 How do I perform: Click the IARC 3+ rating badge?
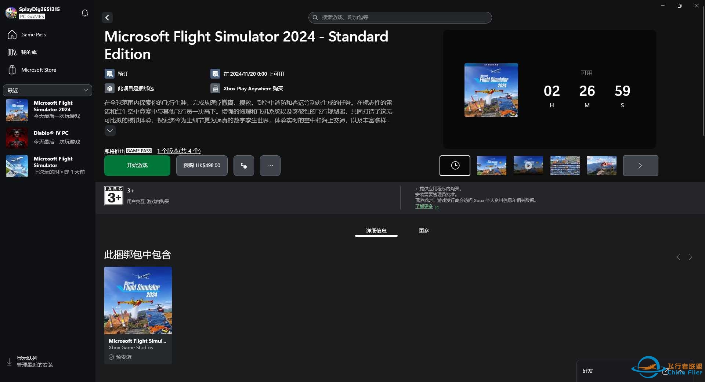[114, 195]
